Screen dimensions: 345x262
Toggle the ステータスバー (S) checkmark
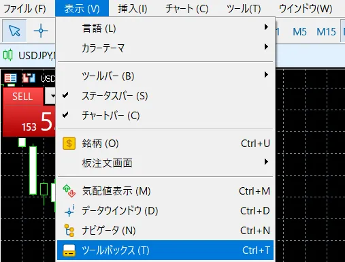pos(65,95)
